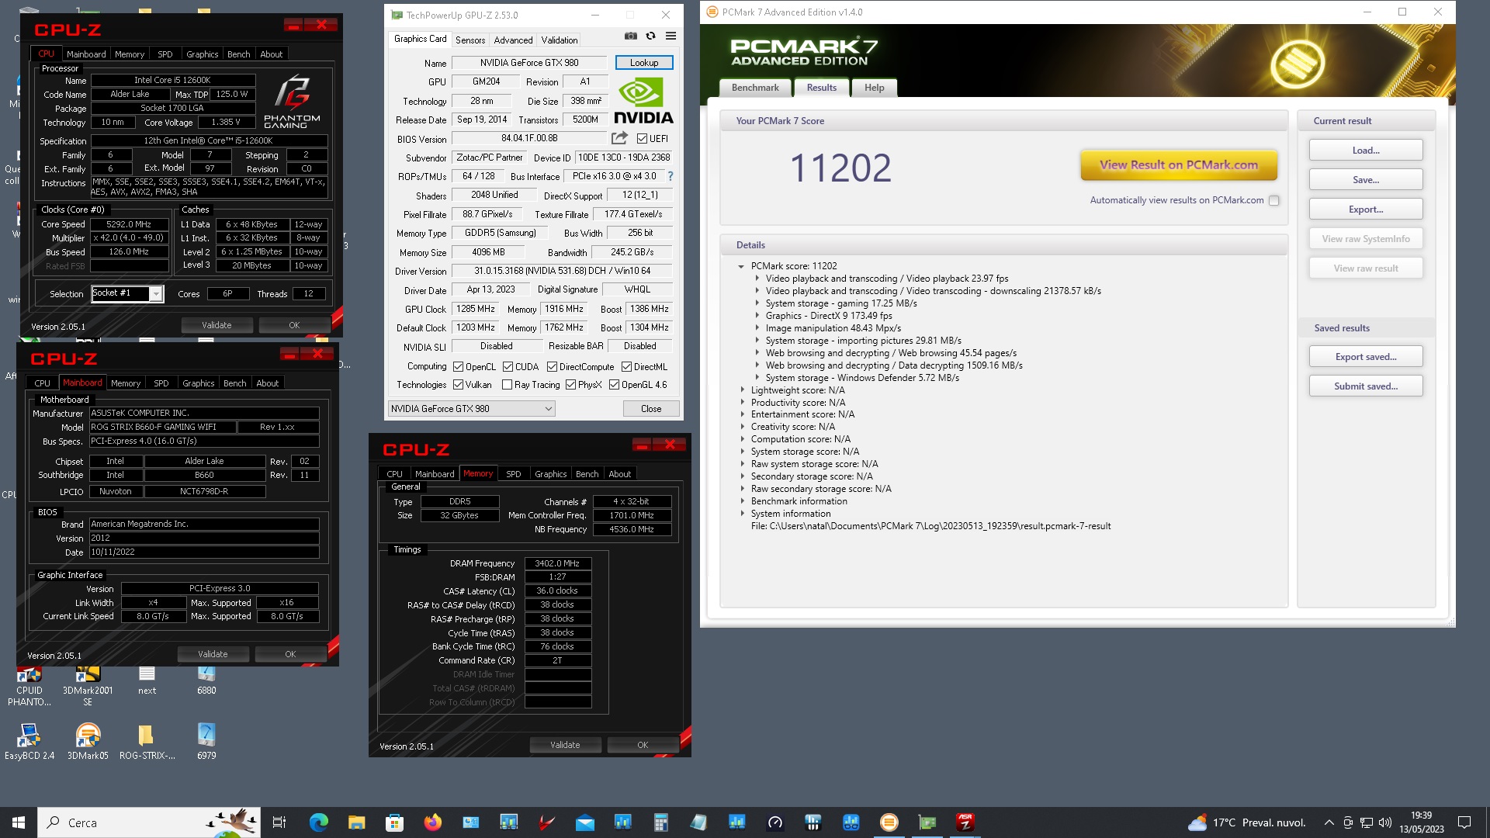The width and height of the screenshot is (1490, 838).
Task: Open the 'next' desktop file
Action: [x=147, y=680]
